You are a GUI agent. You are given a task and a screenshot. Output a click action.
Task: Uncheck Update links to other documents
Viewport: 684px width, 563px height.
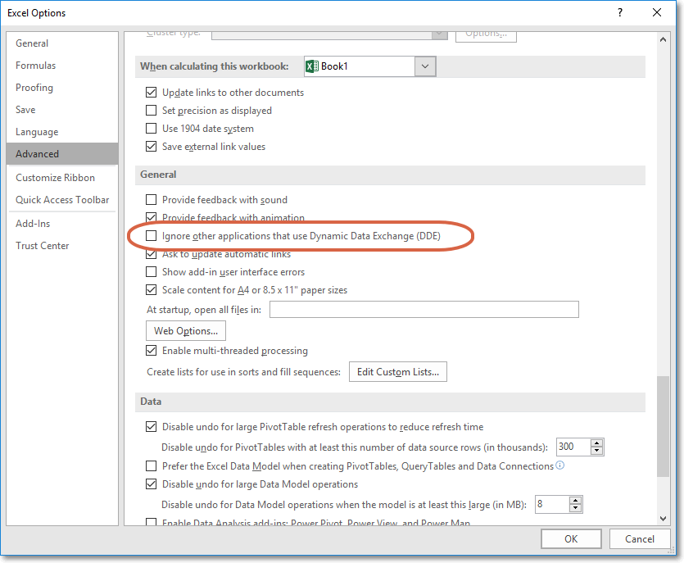click(152, 93)
